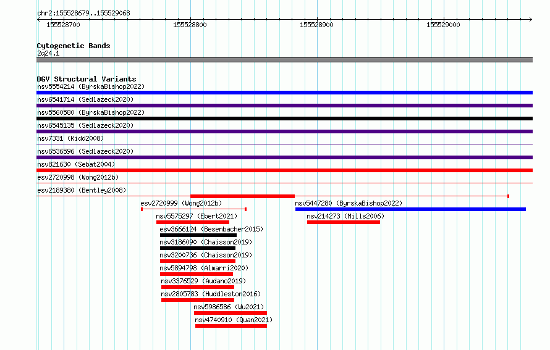Click the 155528900 ruler label
Image resolution: width=550 pixels, height=350 pixels.
316,25
